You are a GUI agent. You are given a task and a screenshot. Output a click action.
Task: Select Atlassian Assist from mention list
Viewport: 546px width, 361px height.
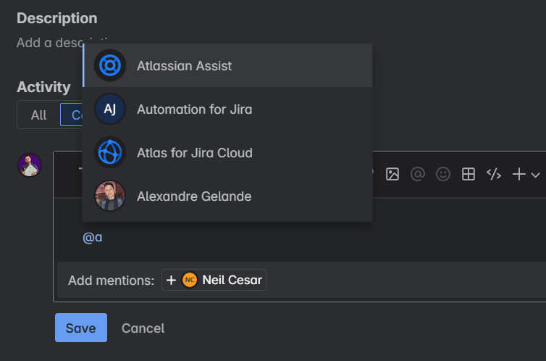pos(184,66)
